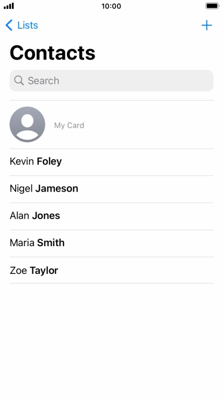Tap the cellular signal bars icon
223x398 pixels.
pos(9,6)
